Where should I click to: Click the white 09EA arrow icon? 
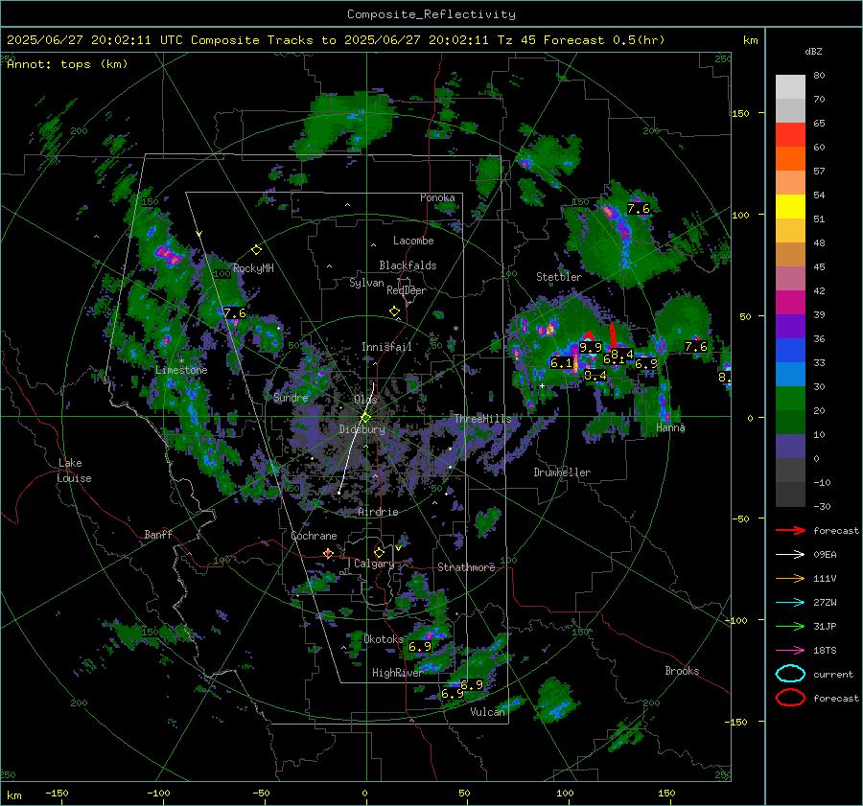click(x=790, y=555)
